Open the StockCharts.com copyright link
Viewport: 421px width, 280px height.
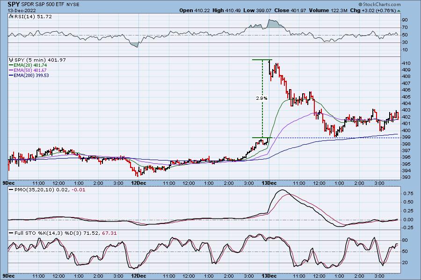379,4
